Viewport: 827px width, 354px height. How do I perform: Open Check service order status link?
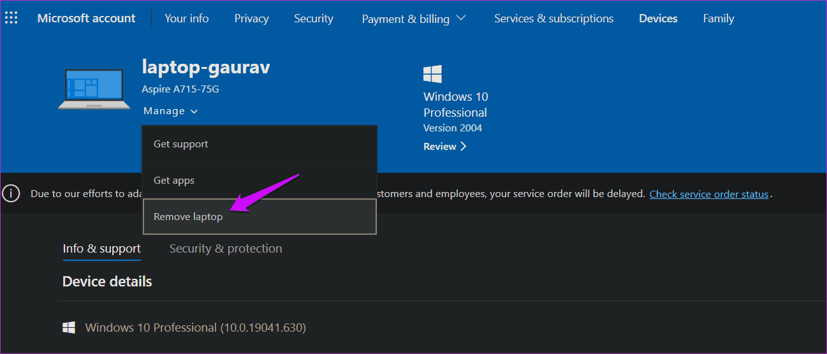(x=709, y=194)
